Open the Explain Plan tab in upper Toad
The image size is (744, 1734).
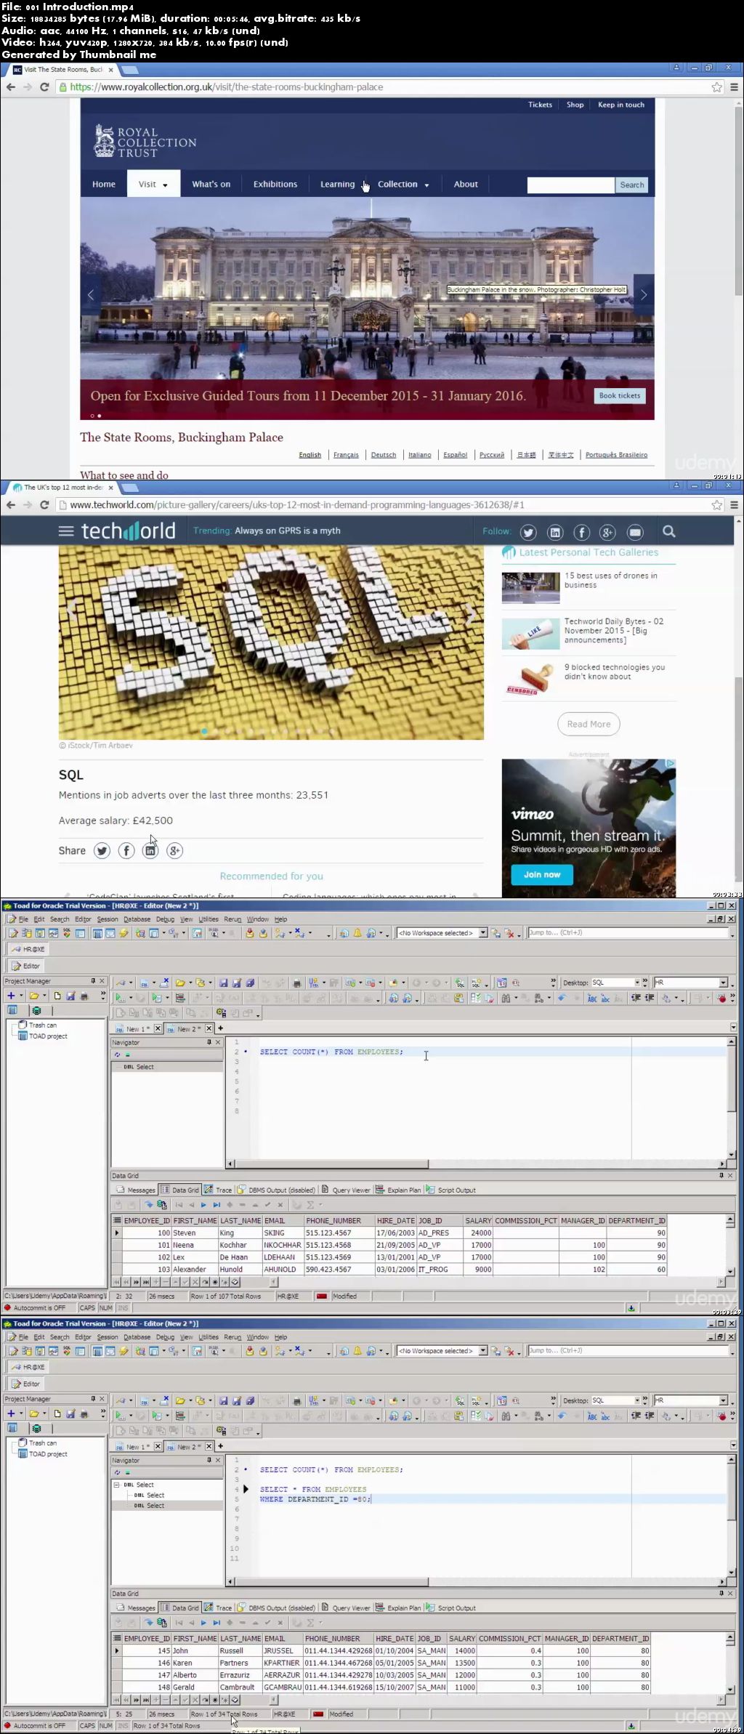pos(399,1190)
